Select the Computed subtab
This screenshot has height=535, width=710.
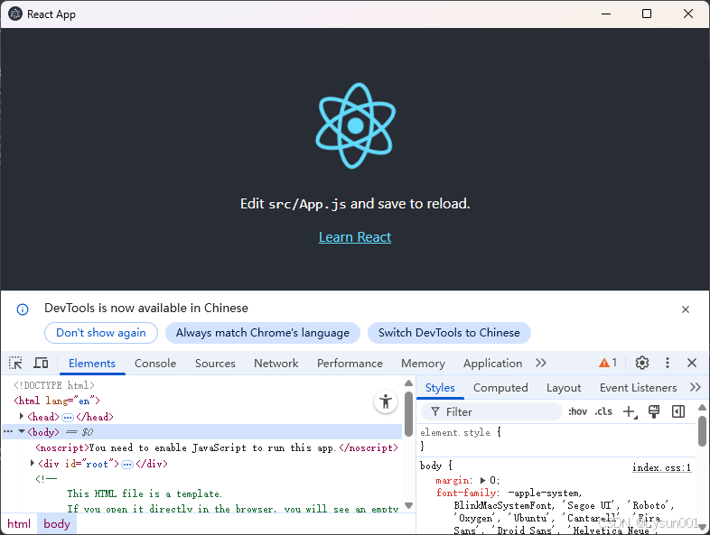pos(500,388)
